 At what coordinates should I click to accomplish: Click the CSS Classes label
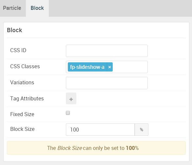tap(25, 66)
